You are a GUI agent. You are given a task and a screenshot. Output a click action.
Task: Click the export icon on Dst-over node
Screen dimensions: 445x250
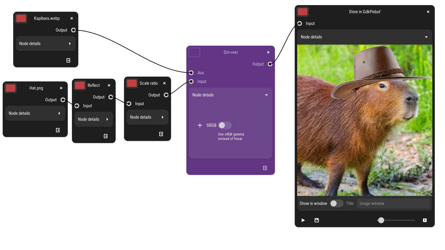(x=265, y=168)
